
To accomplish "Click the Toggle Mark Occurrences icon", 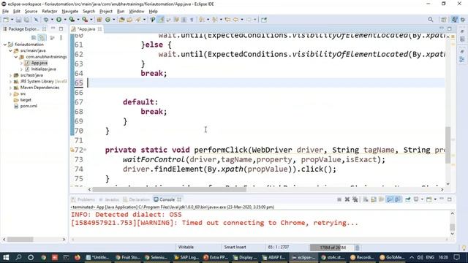I will coord(161,20).
